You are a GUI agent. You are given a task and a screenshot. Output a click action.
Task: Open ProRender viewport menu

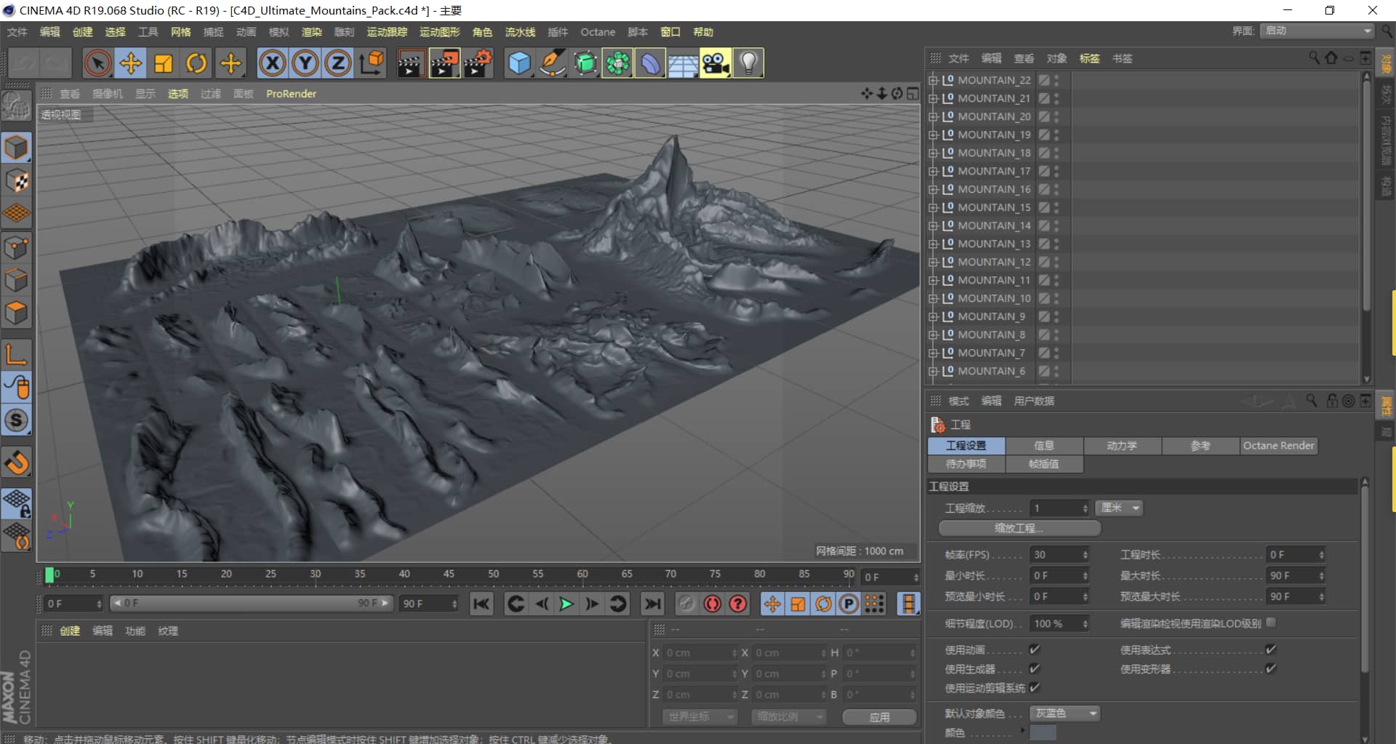point(291,94)
